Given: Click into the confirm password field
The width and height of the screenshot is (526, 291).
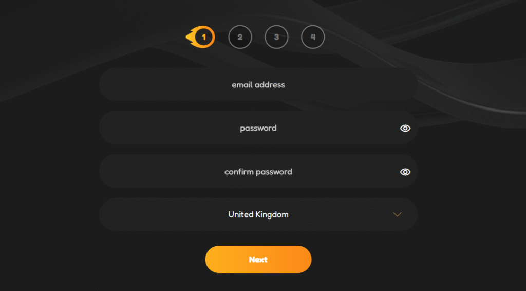Looking at the screenshot, I should coord(258,172).
